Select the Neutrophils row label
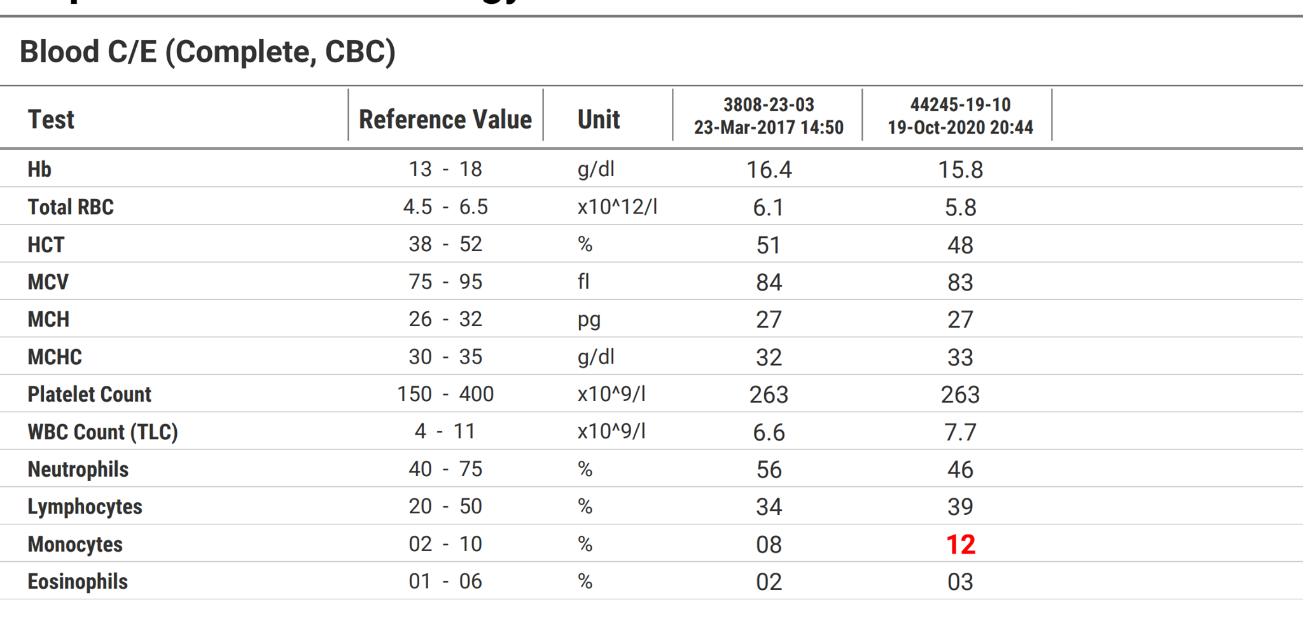This screenshot has height=621, width=1303. (x=78, y=470)
